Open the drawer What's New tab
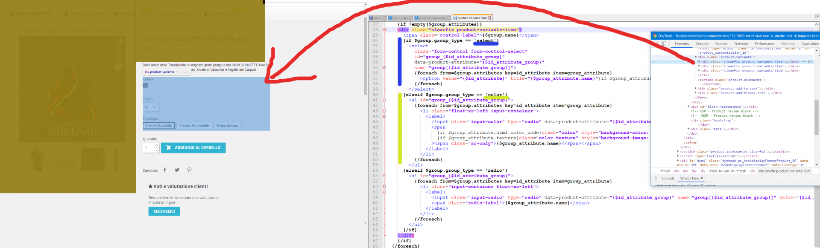 coord(689,178)
